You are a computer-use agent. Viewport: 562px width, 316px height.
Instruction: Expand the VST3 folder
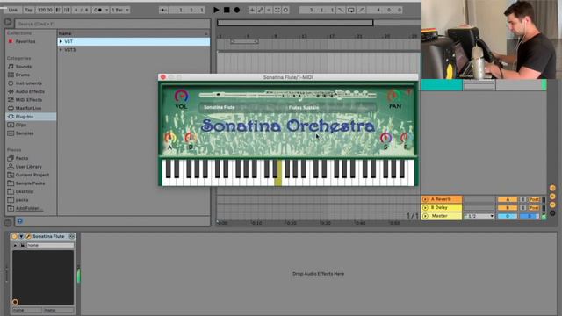click(61, 50)
